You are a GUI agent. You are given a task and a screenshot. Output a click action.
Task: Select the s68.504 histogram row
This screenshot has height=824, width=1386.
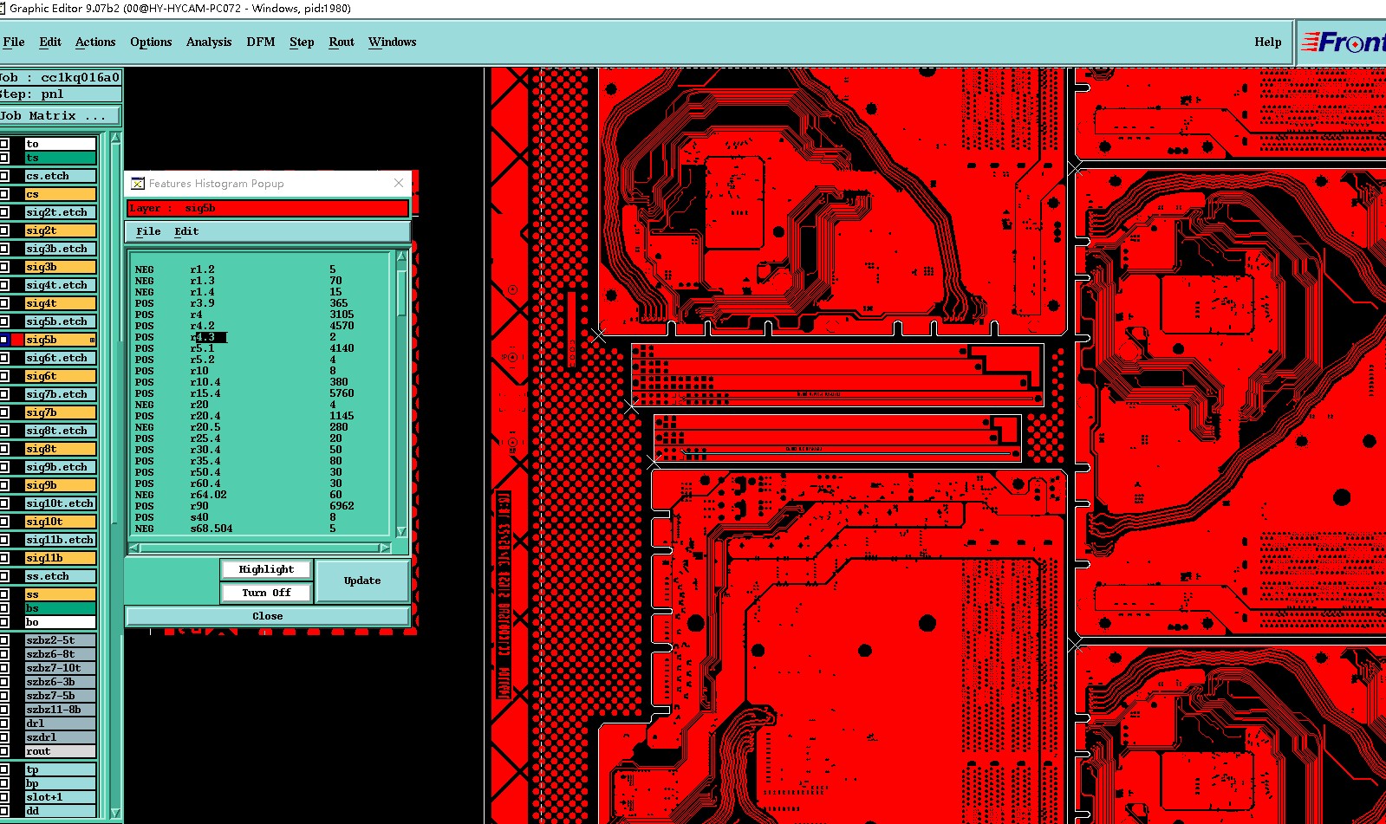point(260,529)
